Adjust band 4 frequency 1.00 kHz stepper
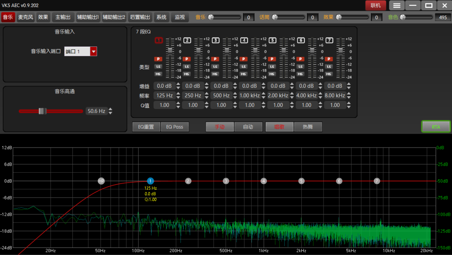 (x=264, y=96)
